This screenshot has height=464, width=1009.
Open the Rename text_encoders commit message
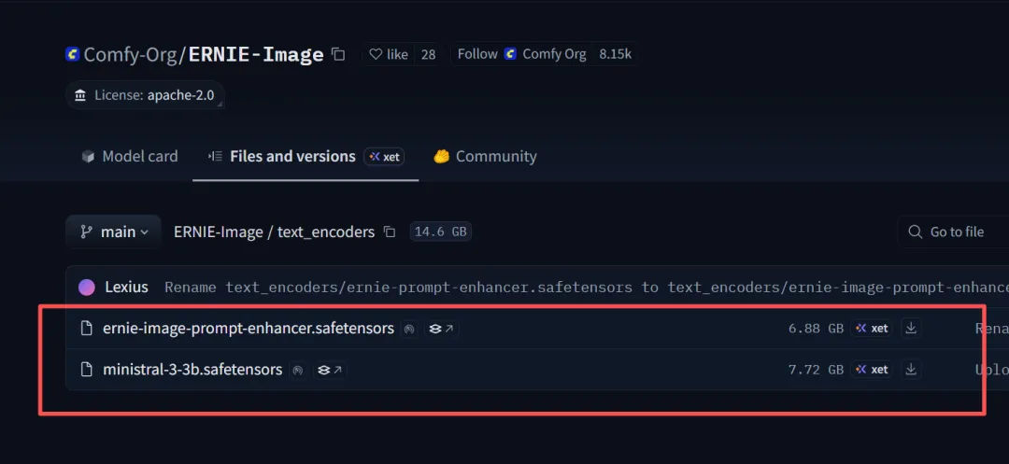pos(586,288)
